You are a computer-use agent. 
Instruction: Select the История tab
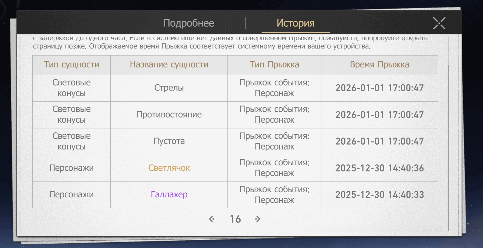pos(295,23)
